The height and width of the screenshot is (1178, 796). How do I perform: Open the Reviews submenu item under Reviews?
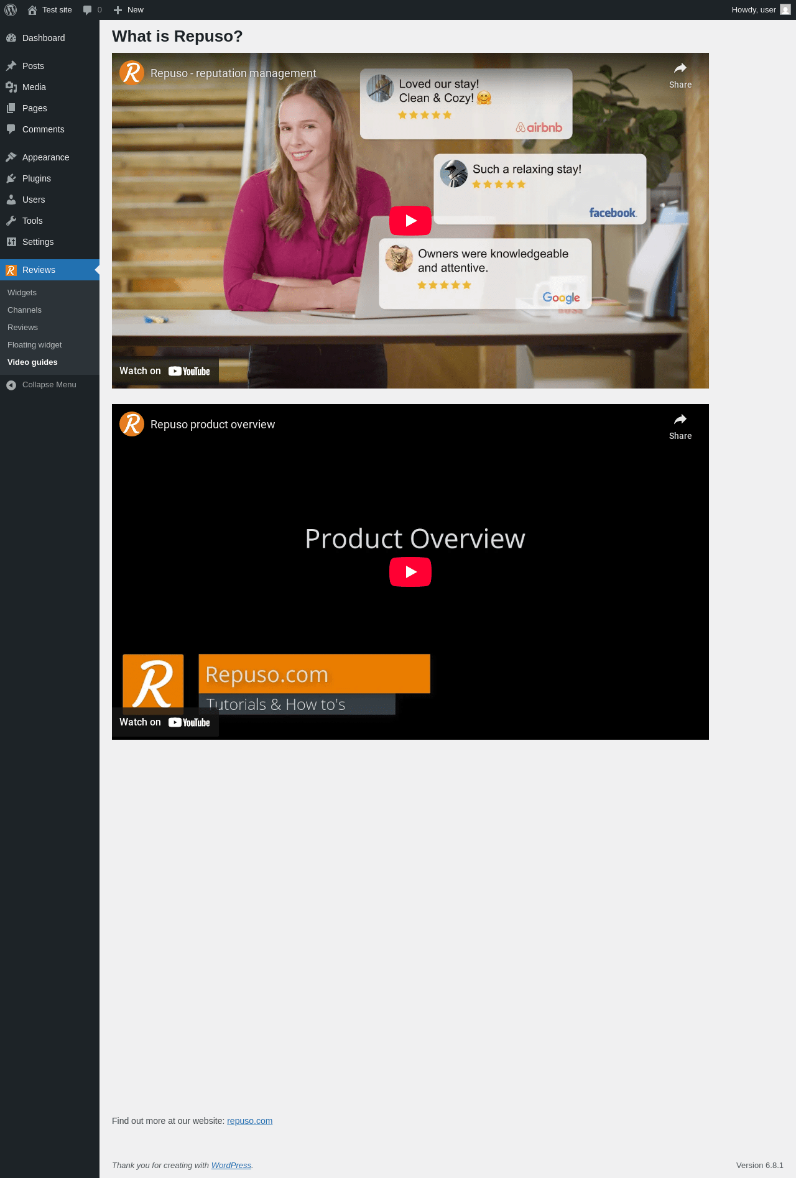pos(50,328)
